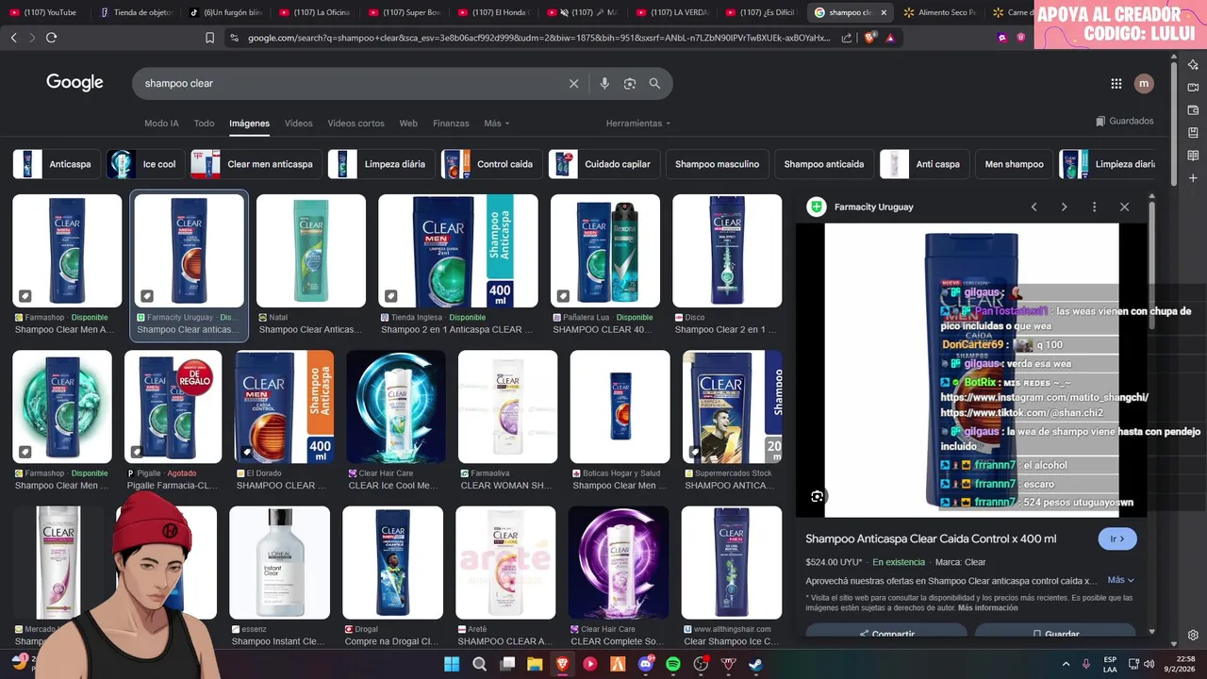Switch to the Web tab
Screen dimensions: 1207x679
point(408,124)
